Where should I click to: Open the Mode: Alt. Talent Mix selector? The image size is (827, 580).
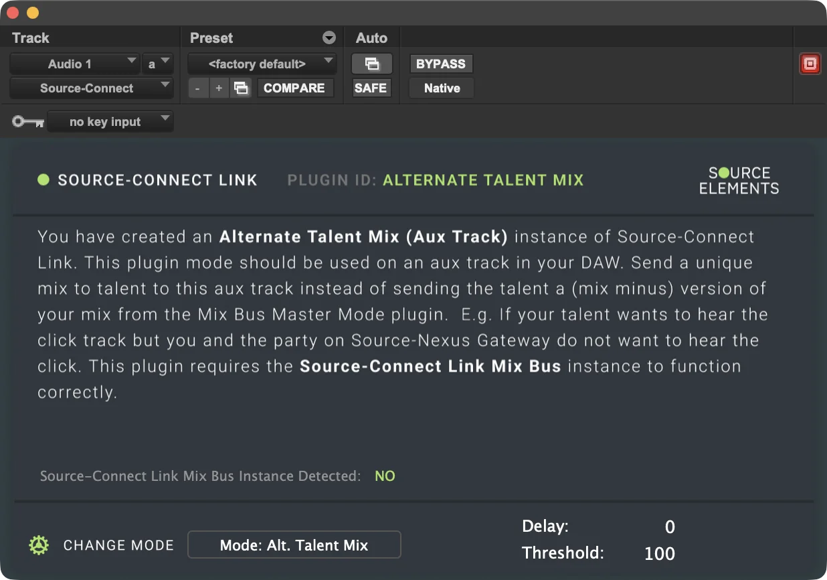pyautogui.click(x=294, y=545)
